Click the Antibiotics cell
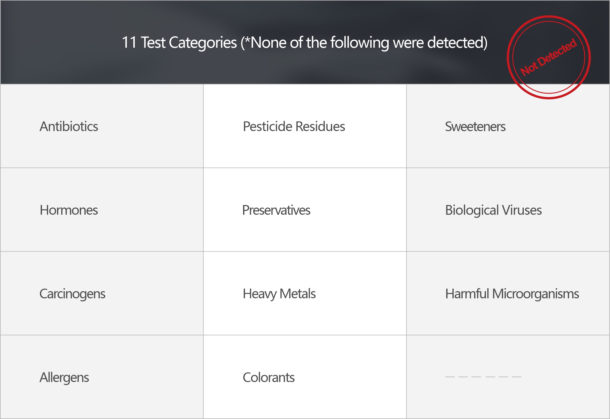 click(69, 127)
